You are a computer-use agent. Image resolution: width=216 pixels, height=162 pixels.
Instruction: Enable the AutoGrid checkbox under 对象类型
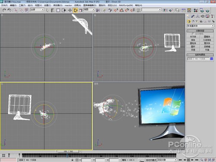[x=193, y=34]
